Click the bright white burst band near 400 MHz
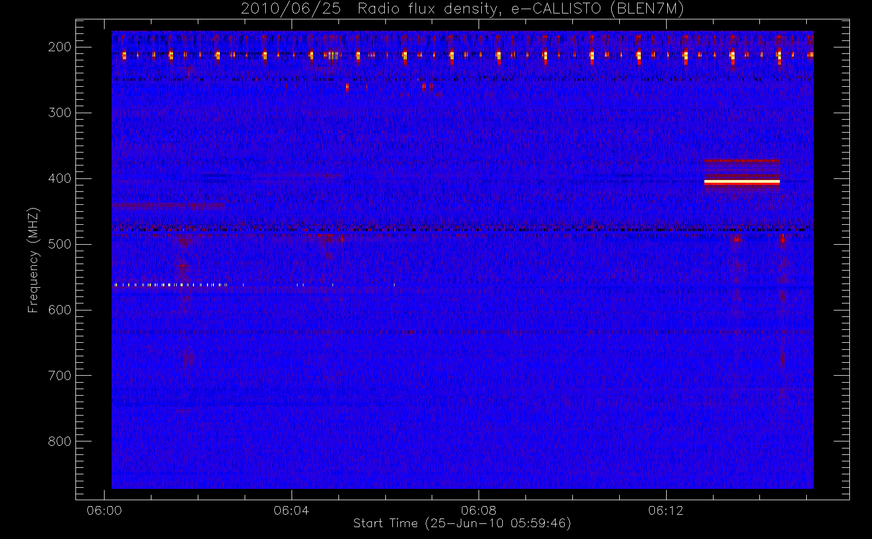Image resolution: width=872 pixels, height=539 pixels. click(742, 183)
